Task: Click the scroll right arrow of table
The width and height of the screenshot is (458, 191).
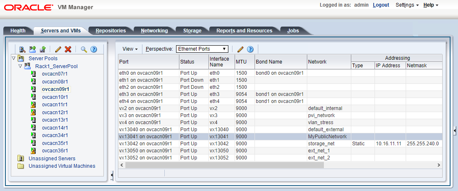Action: coord(439,165)
